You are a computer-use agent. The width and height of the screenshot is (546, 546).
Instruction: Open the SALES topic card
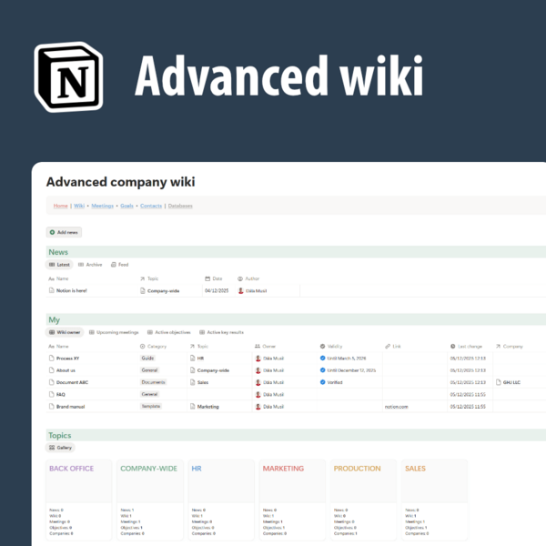point(434,500)
